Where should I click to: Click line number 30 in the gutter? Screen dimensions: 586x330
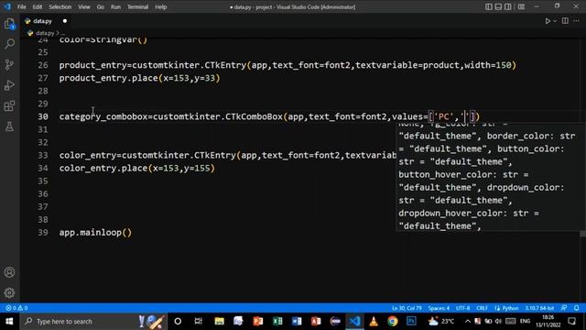point(43,116)
